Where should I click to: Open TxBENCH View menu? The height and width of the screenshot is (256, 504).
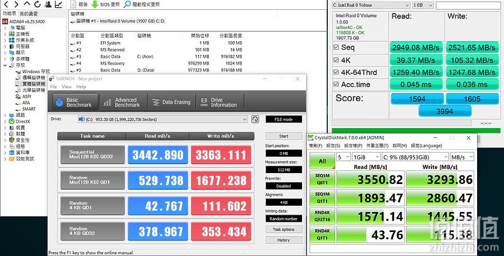tap(66, 87)
